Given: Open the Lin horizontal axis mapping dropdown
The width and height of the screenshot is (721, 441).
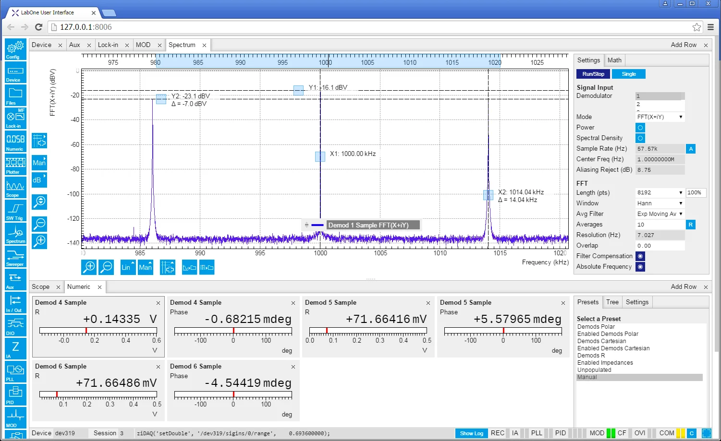Looking at the screenshot, I should (128, 267).
